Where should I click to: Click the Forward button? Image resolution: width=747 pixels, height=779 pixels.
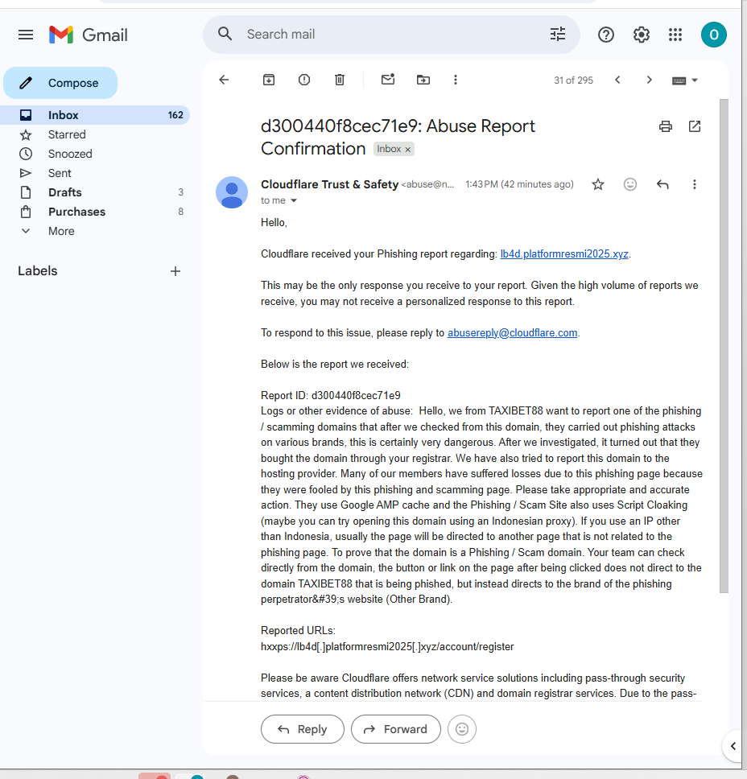click(395, 729)
